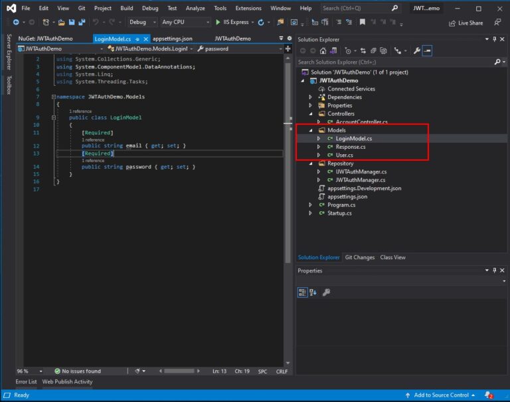
Task: Toggle Alphabetical sort in the Properties panel
Action: pos(313,292)
